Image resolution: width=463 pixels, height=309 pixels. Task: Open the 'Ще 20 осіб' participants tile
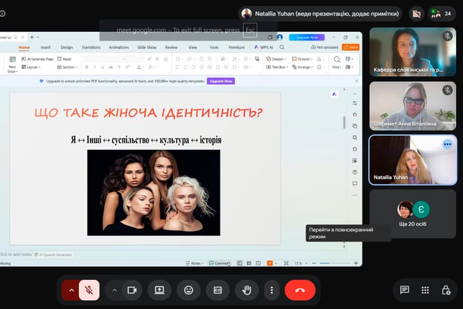pos(413,214)
